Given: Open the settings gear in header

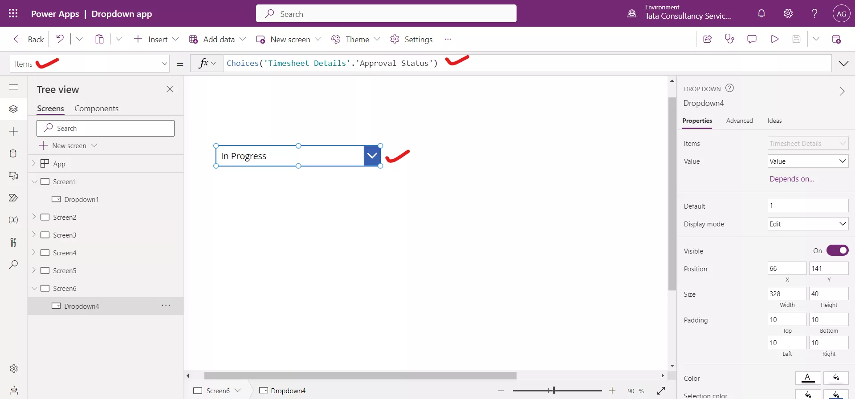Looking at the screenshot, I should [x=788, y=13].
